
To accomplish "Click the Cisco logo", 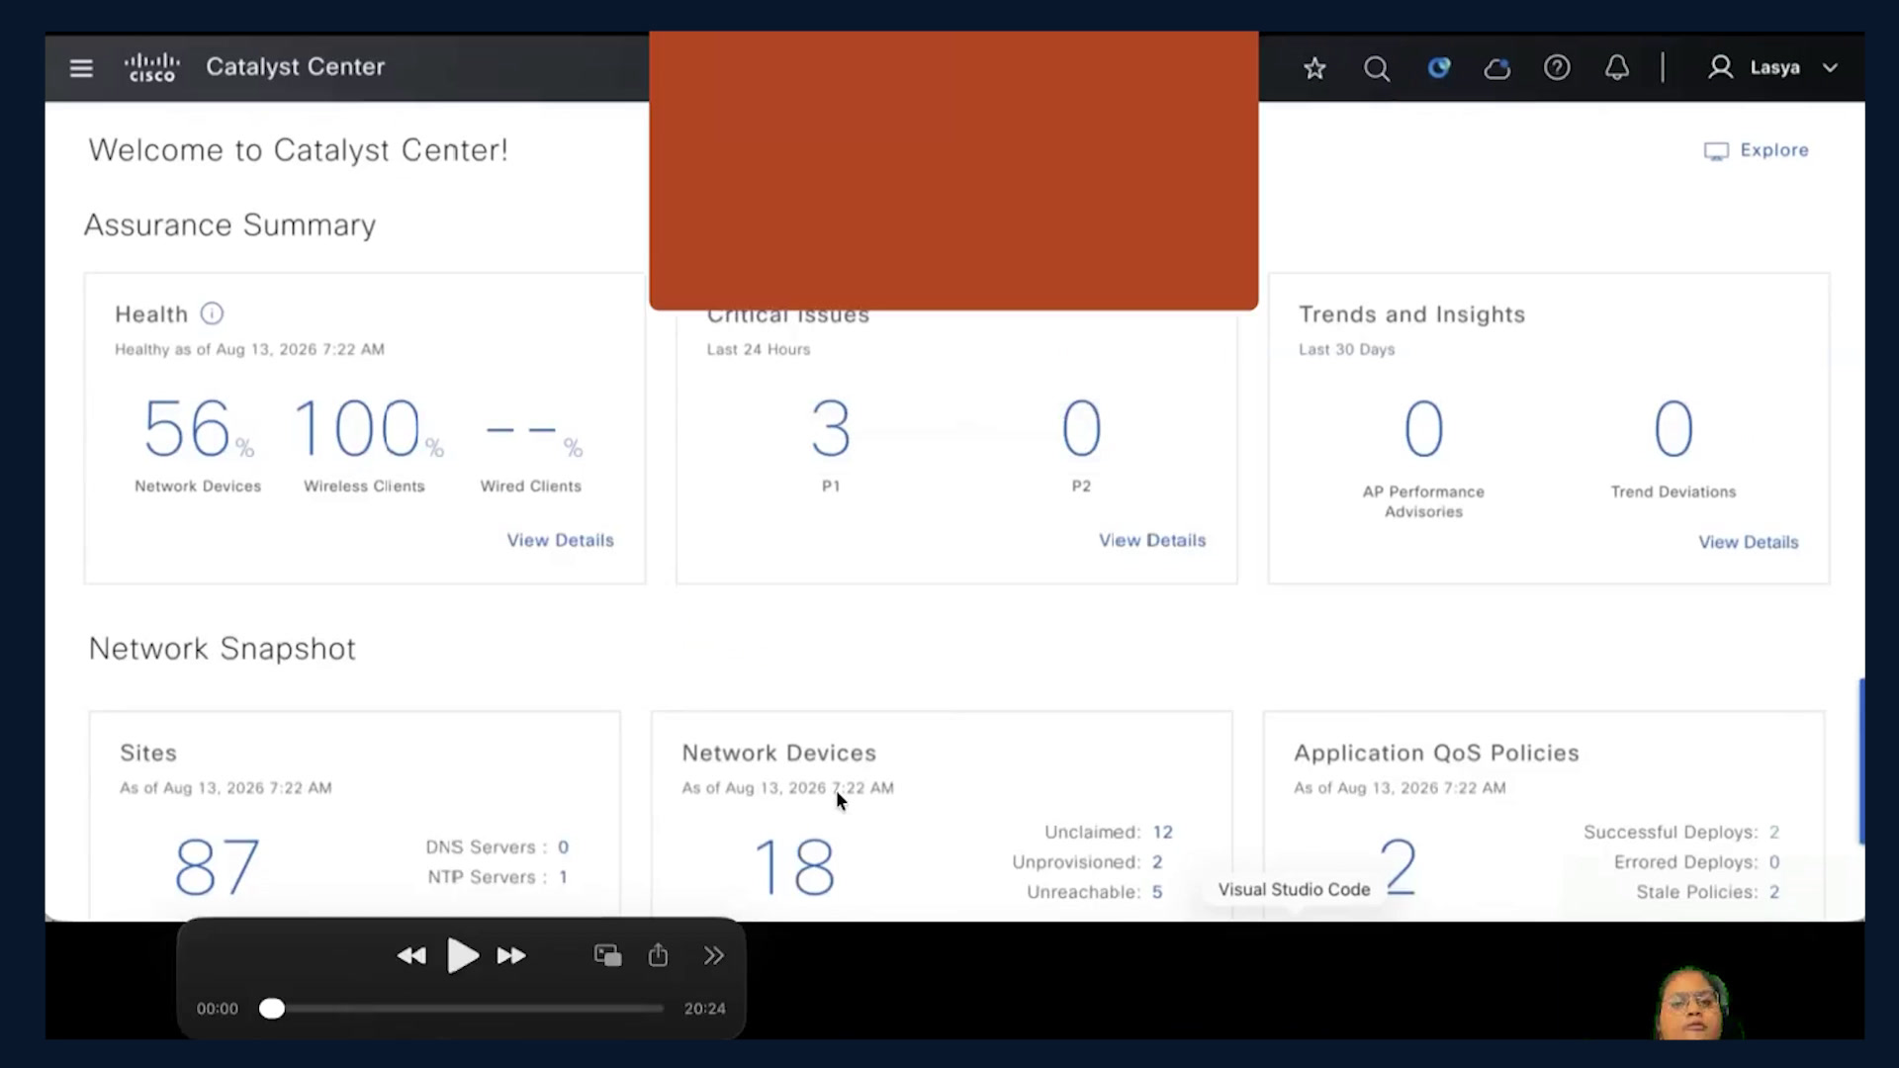I will (152, 67).
